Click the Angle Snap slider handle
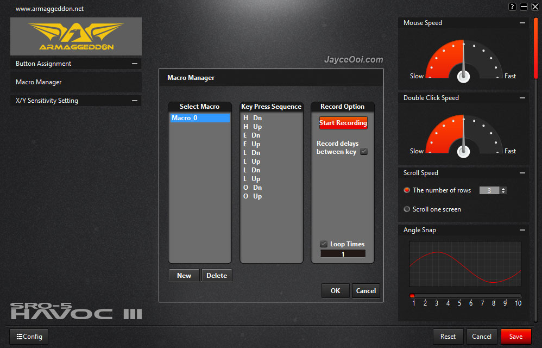Viewport: 542px width, 348px height. click(412, 296)
